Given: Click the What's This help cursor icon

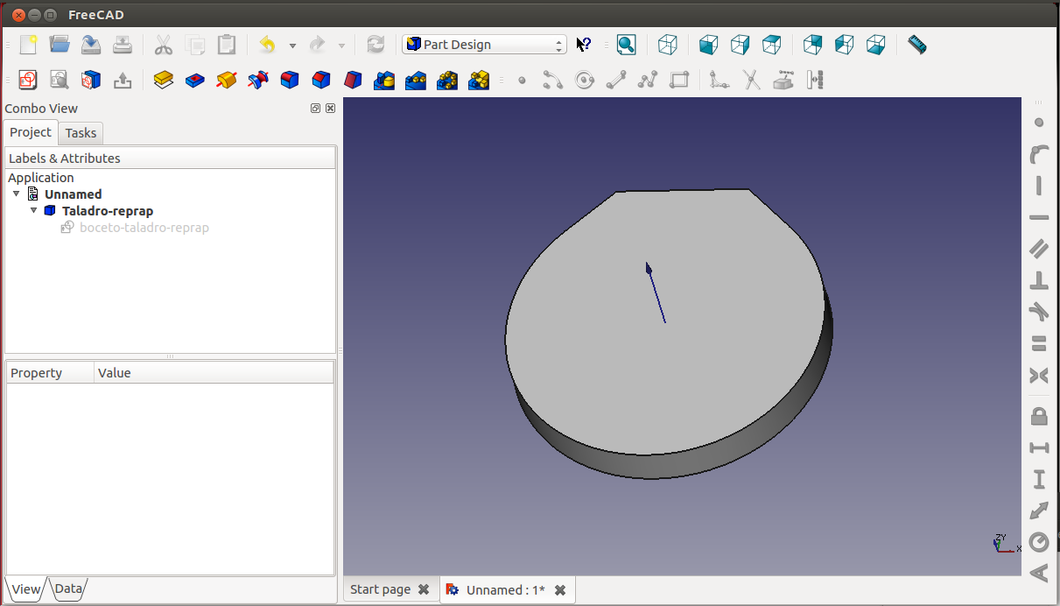Looking at the screenshot, I should [x=584, y=45].
